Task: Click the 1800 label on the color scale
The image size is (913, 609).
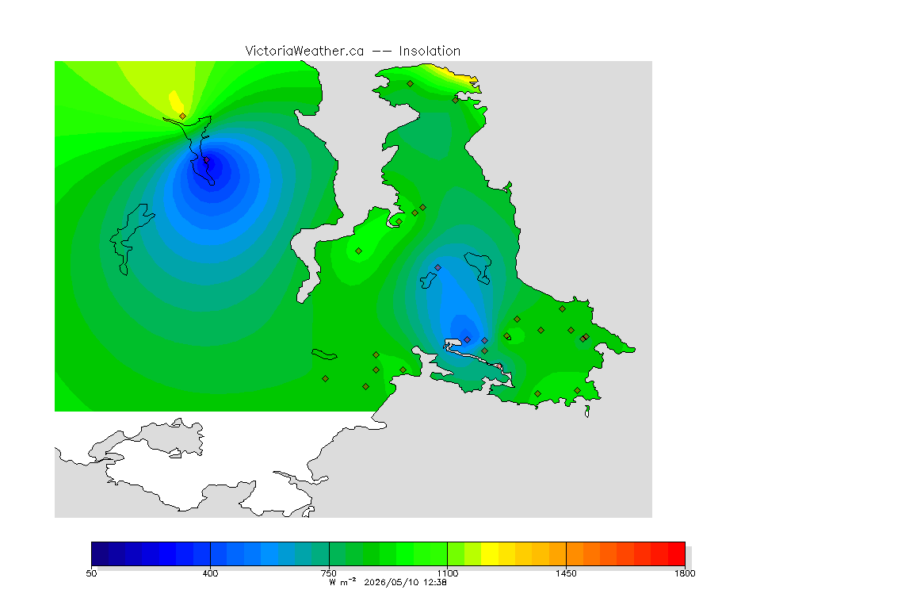Action: coord(685,573)
